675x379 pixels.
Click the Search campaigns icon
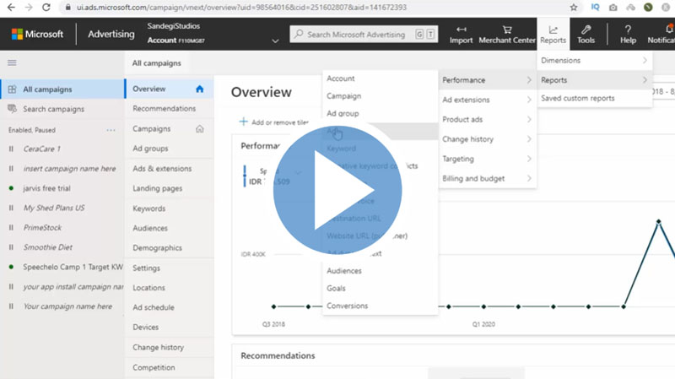[12, 109]
